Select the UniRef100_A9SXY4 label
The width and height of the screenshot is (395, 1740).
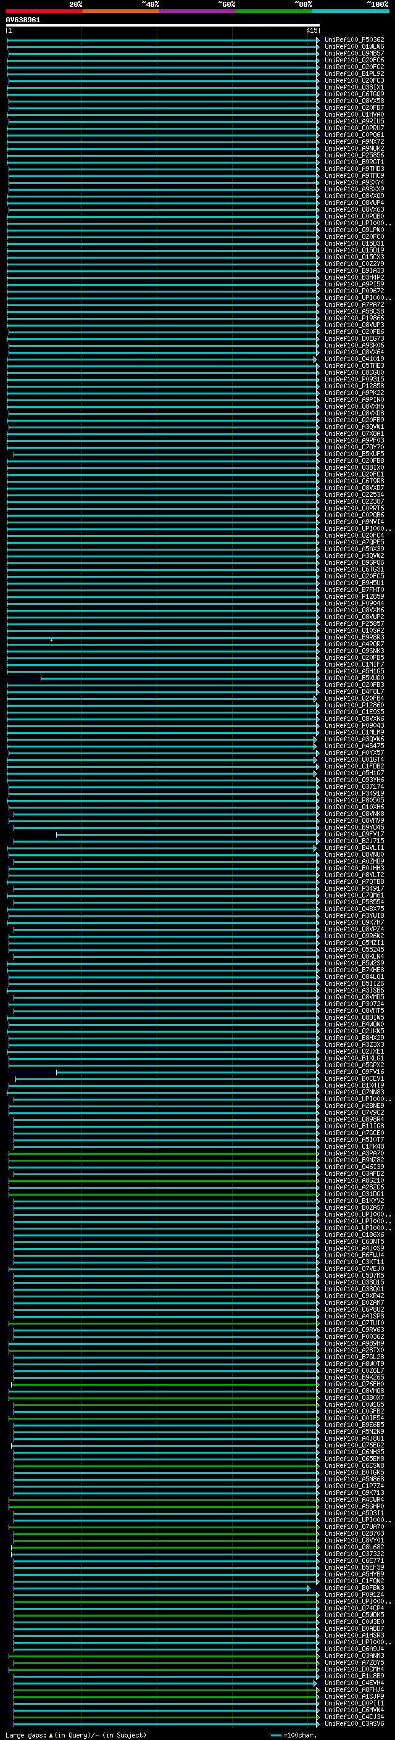point(354,182)
